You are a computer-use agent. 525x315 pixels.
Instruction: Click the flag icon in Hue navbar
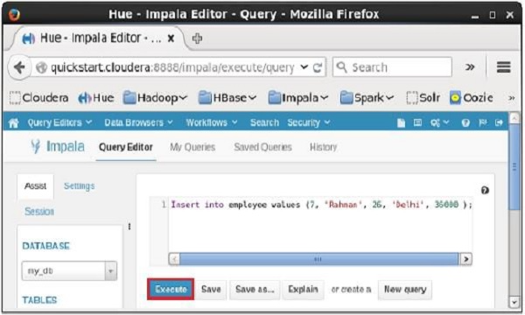[482, 122]
